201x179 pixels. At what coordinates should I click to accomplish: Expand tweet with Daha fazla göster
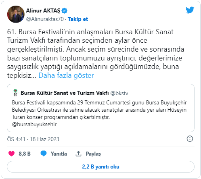tap(66, 75)
